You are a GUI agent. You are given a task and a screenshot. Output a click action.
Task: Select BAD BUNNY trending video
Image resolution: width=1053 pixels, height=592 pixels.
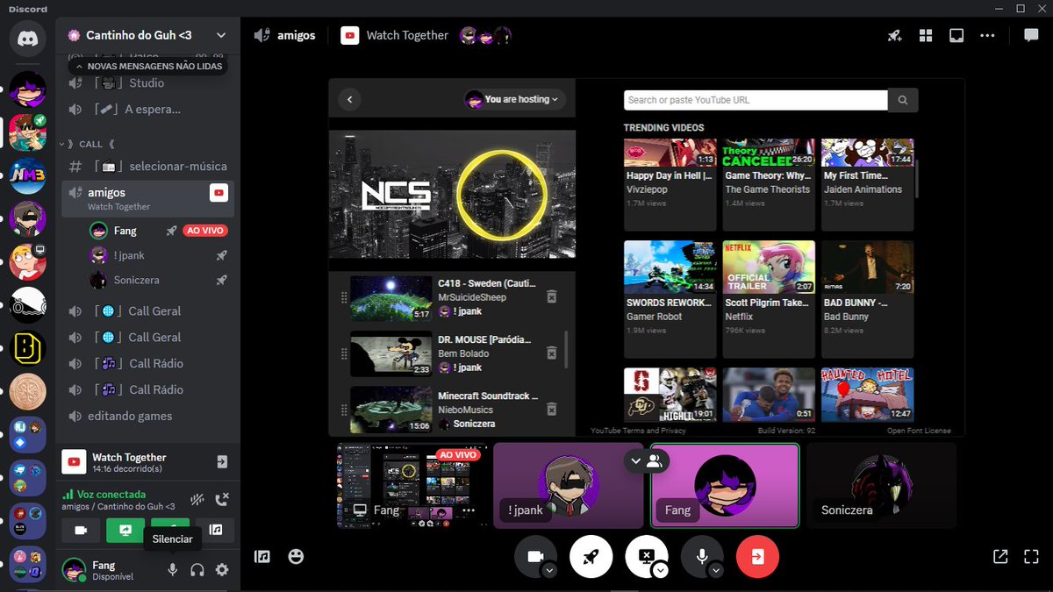point(867,300)
